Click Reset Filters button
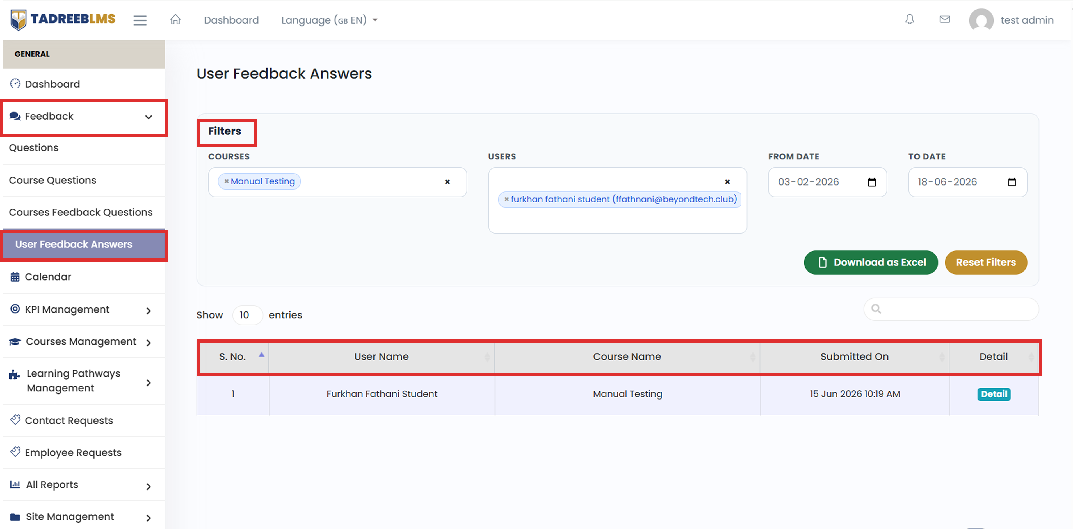The image size is (1073, 529). click(985, 263)
